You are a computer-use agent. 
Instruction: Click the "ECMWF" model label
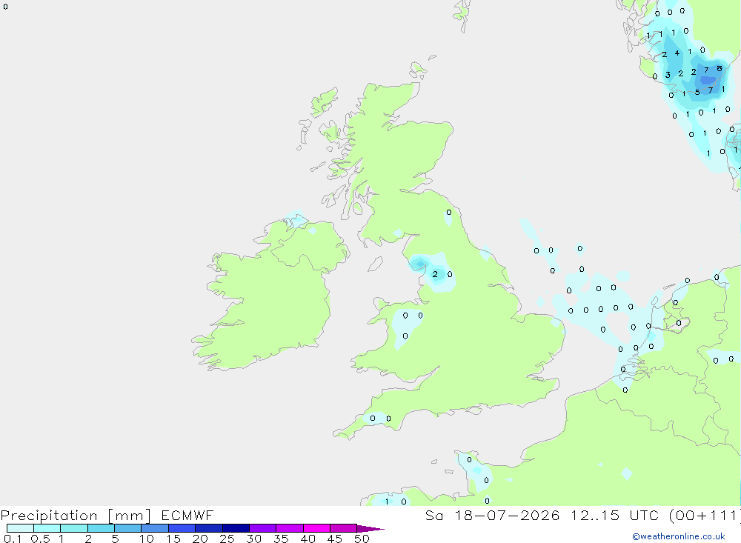tap(187, 515)
